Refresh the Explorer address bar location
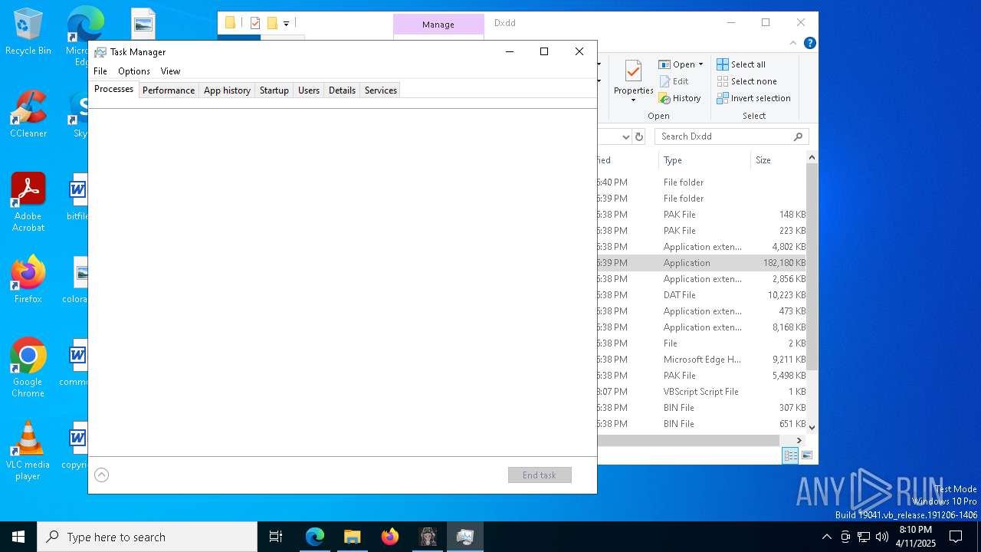The image size is (981, 552). click(640, 136)
